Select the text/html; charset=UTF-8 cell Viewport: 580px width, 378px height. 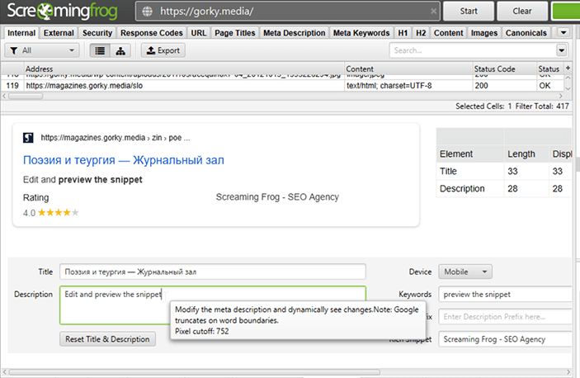click(408, 86)
